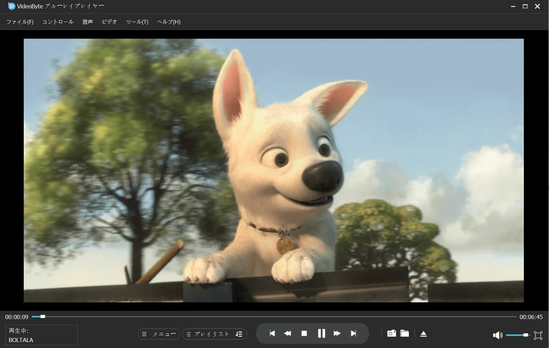Viewport: 549px width, 348px height.
Task: Stop the video playback
Action: point(304,333)
